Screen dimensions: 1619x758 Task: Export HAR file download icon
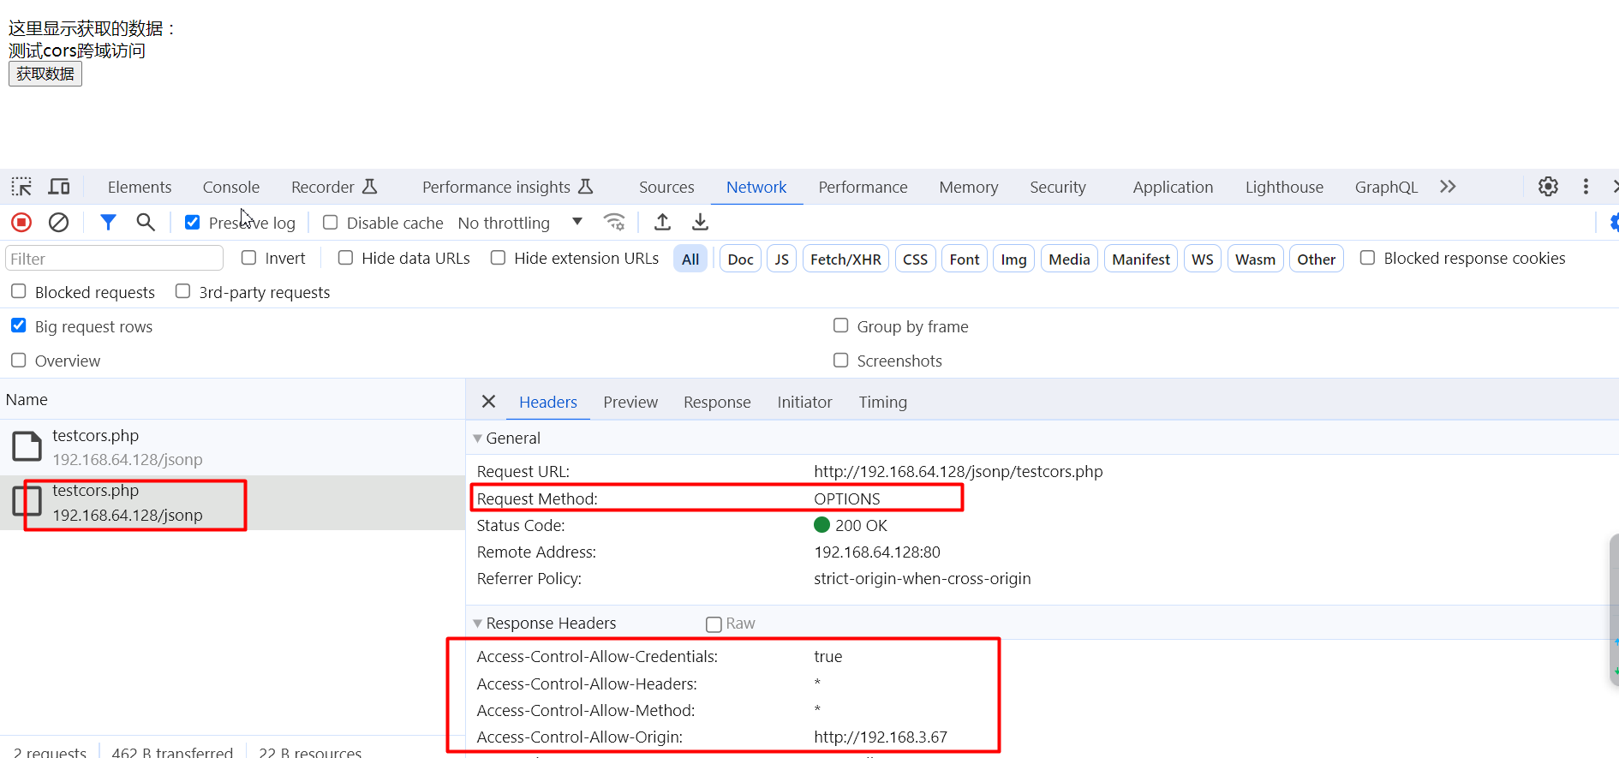(x=700, y=223)
